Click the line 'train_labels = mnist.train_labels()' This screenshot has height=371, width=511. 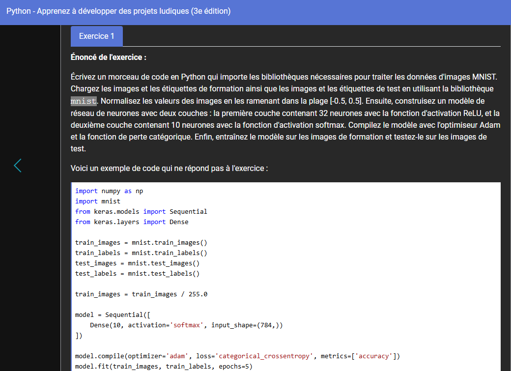(x=141, y=253)
